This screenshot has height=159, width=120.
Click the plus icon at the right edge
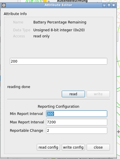[118, 132]
